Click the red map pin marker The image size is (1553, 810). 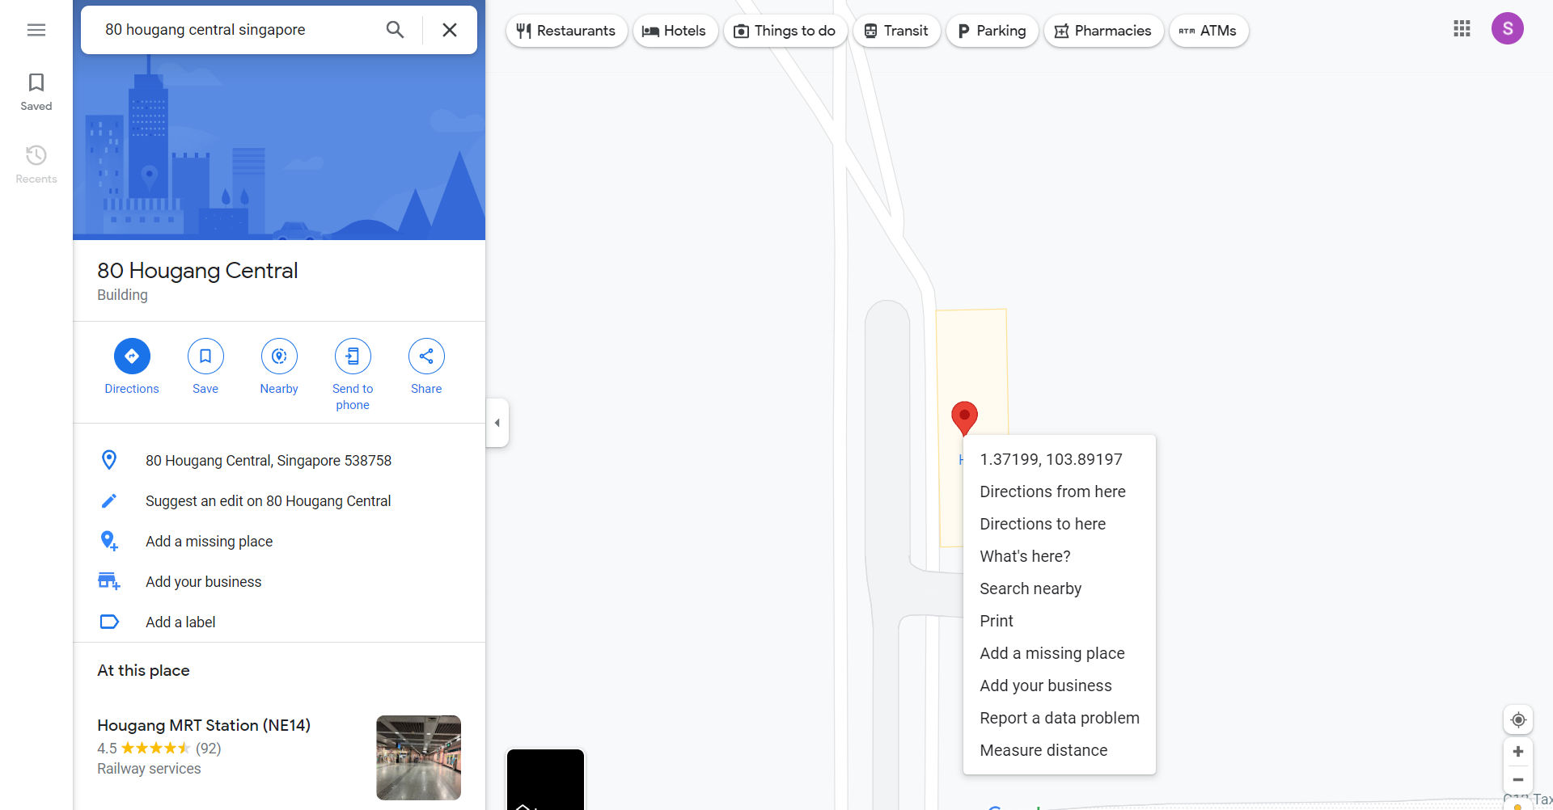(964, 417)
